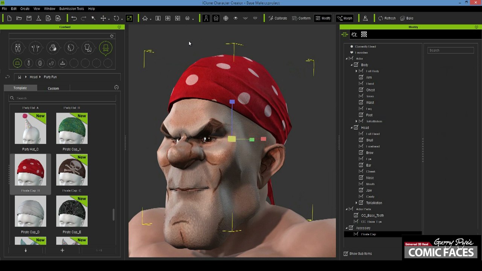The height and width of the screenshot is (271, 482).
Task: Click the eye icon in top toolbar
Action: (235, 18)
